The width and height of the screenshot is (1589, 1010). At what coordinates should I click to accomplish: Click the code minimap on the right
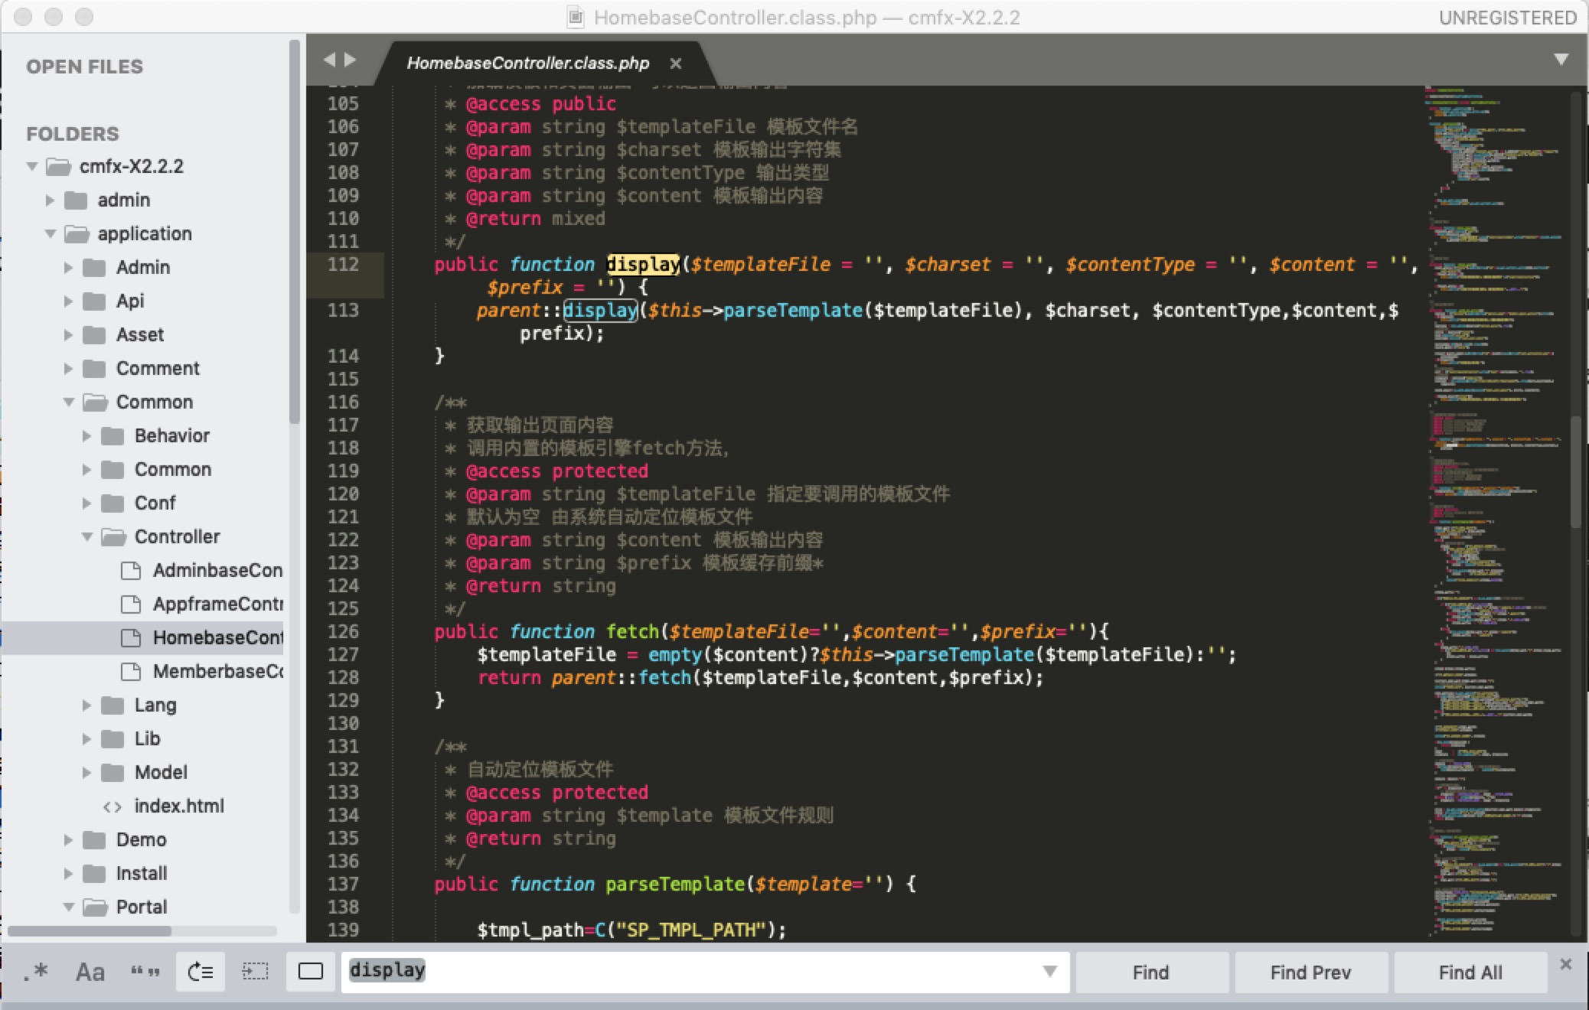tap(1495, 513)
